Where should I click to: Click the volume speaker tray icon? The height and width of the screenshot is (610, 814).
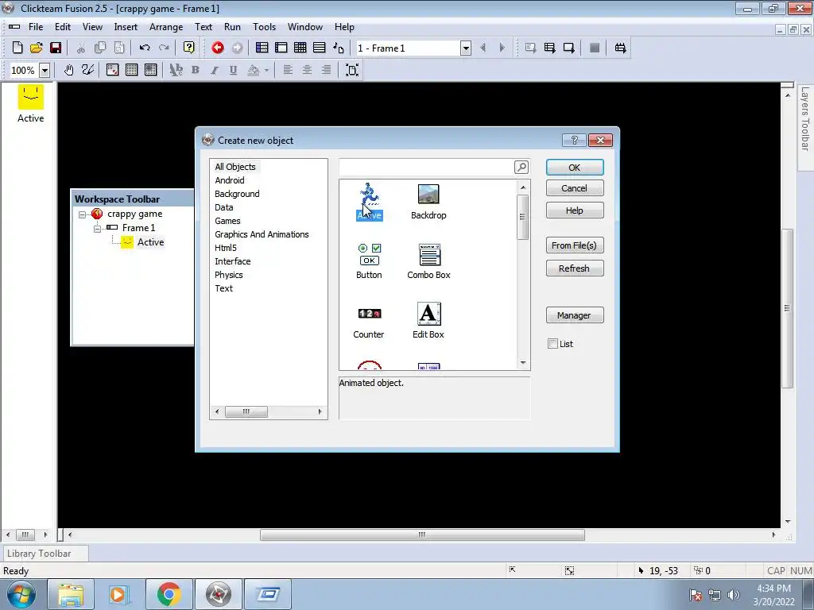tap(734, 594)
